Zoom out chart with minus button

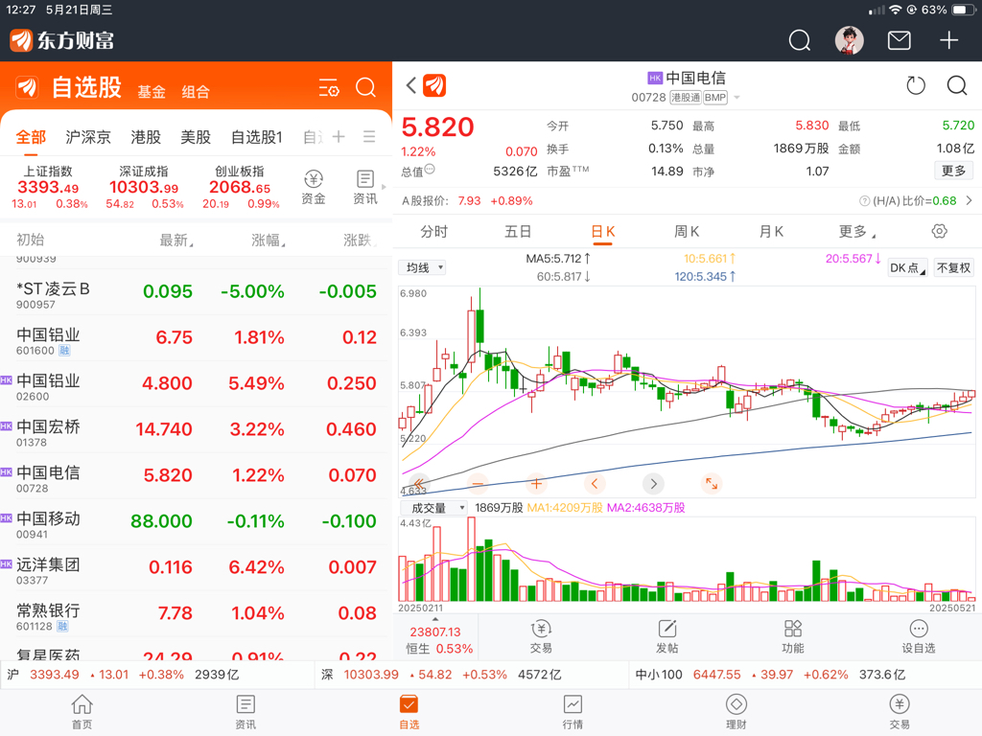[478, 483]
